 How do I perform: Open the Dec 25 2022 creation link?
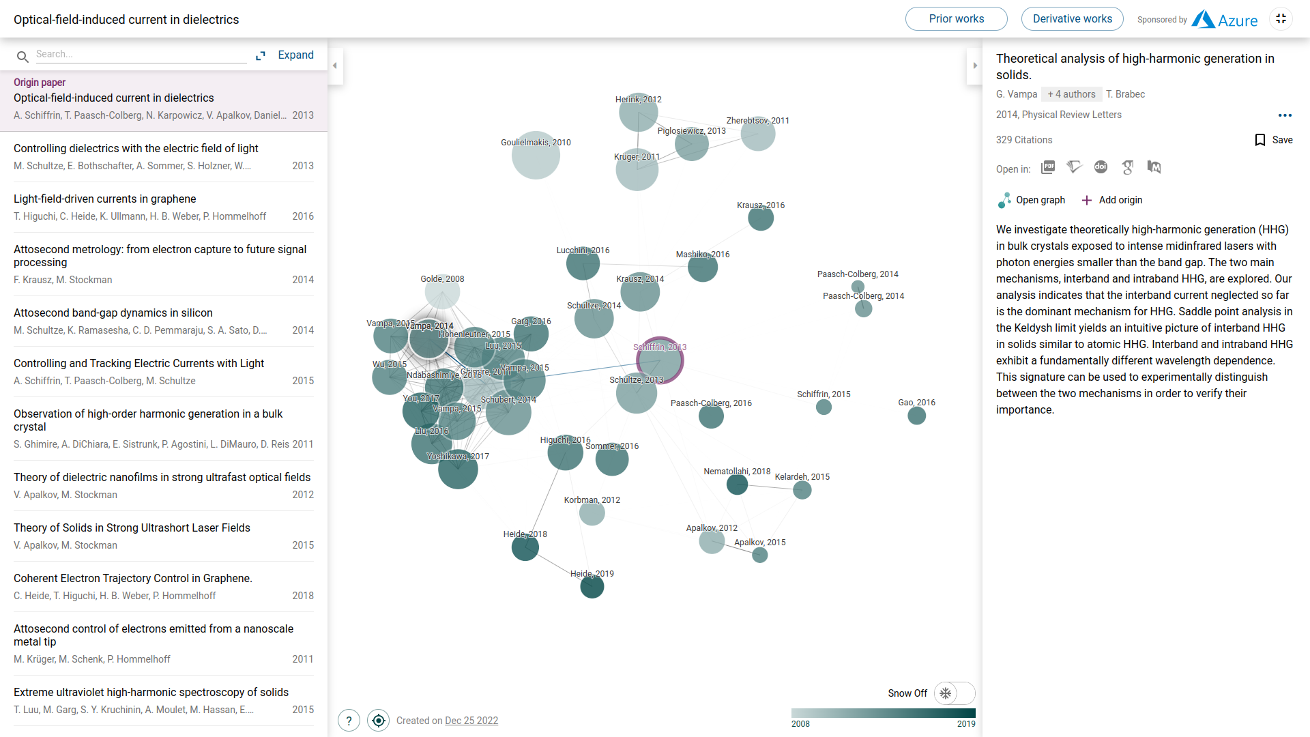coord(471,721)
